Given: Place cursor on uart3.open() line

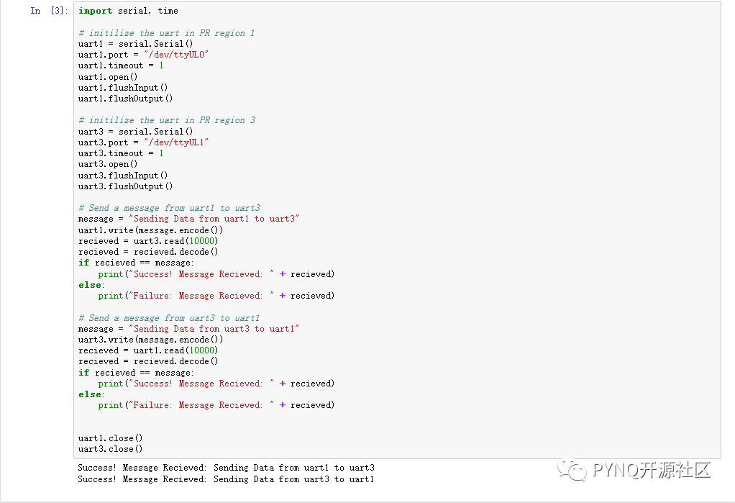Looking at the screenshot, I should pyautogui.click(x=108, y=164).
